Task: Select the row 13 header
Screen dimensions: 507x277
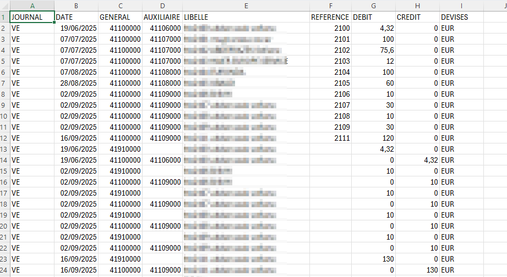Action: pyautogui.click(x=4, y=149)
